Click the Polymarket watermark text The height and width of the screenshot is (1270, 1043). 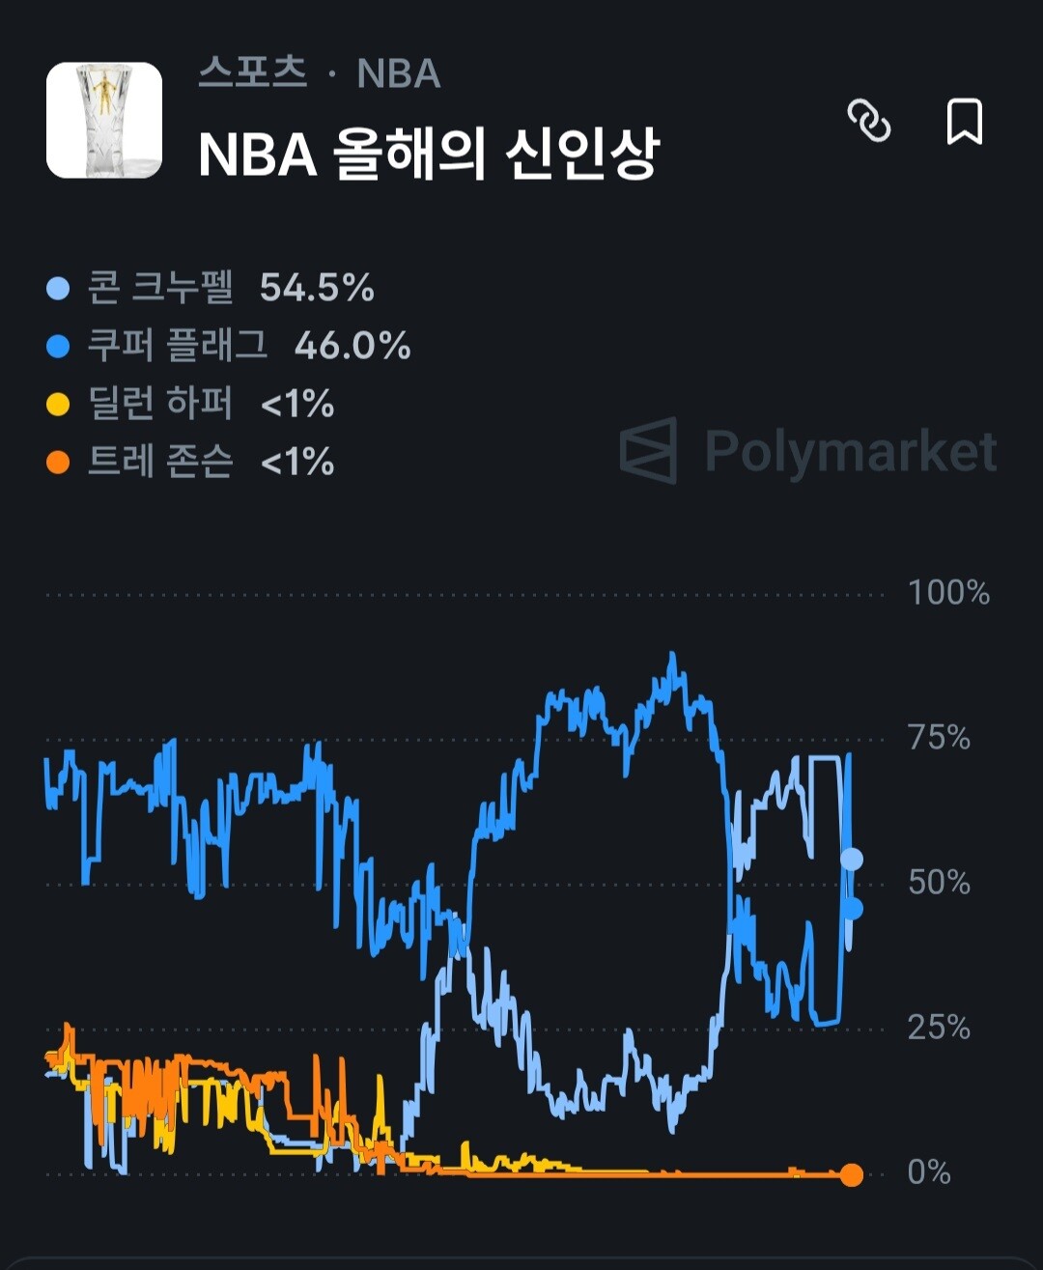pyautogui.click(x=850, y=451)
